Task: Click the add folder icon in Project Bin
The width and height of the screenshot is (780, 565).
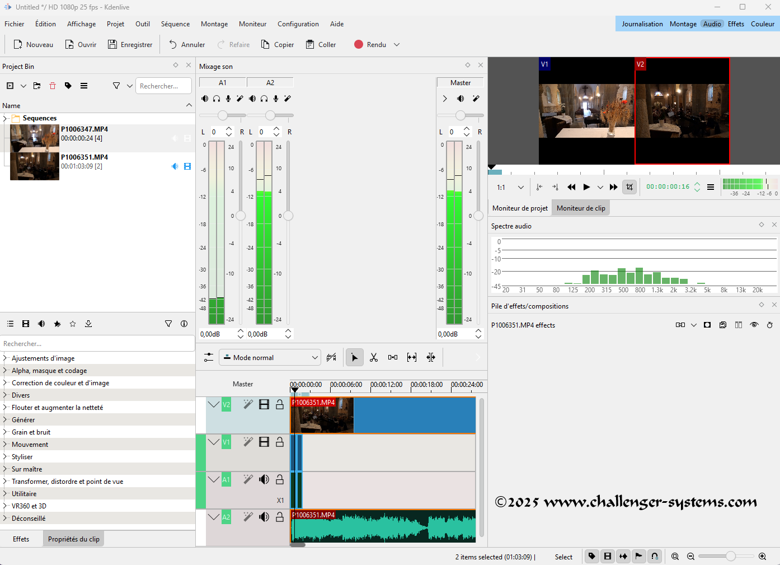Action: [37, 86]
